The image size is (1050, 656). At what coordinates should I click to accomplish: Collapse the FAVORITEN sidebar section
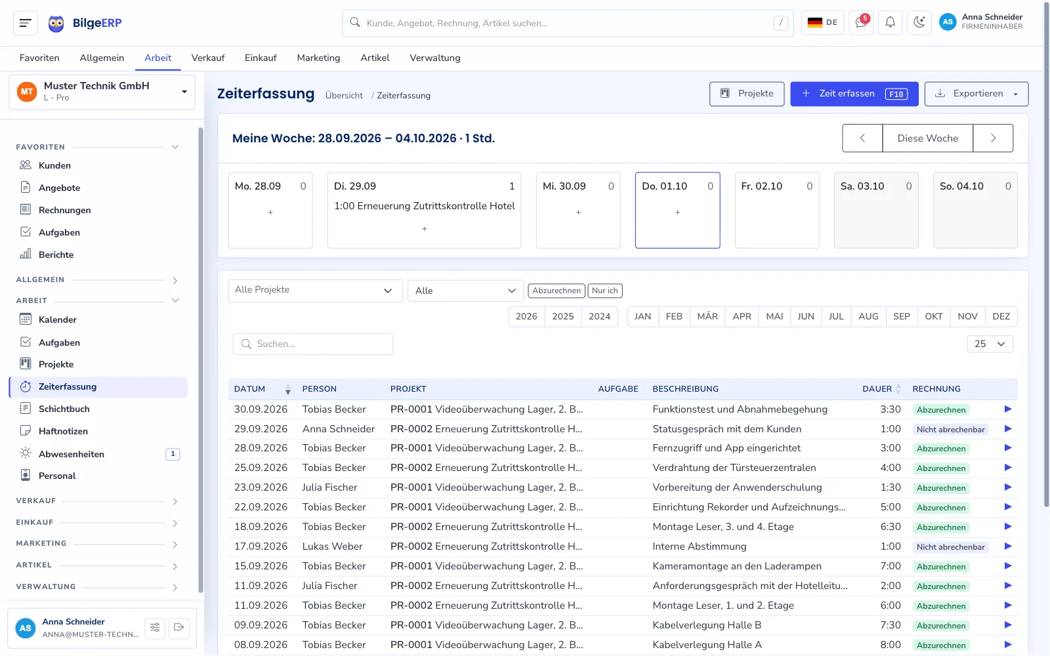[97, 147]
